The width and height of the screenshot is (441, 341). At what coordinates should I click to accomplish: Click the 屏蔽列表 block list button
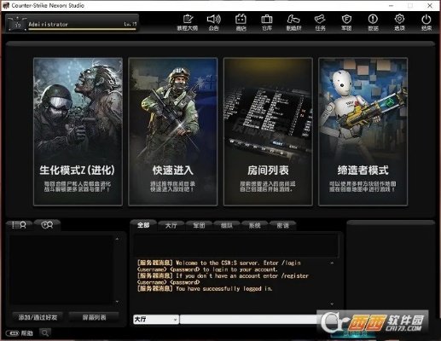click(94, 317)
